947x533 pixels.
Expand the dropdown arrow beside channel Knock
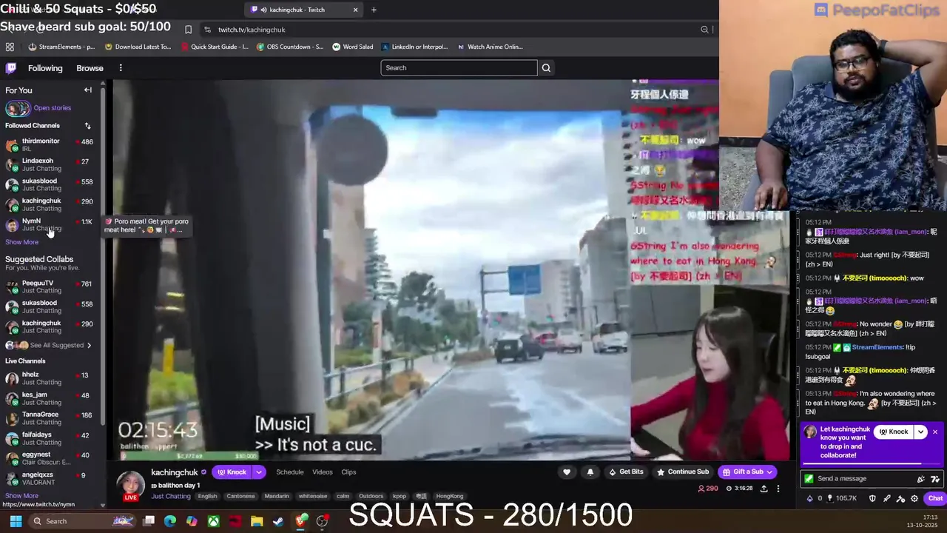pyautogui.click(x=259, y=472)
